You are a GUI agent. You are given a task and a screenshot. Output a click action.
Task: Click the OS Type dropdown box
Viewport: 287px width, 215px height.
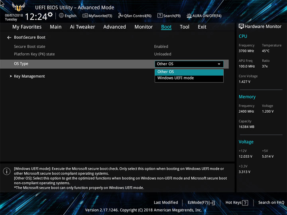point(189,64)
